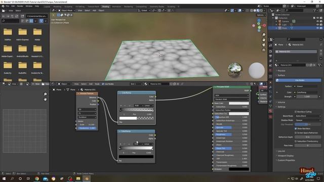Click the red X axis on navigation gizmo
The image size is (324, 182).
(x=264, y=25)
